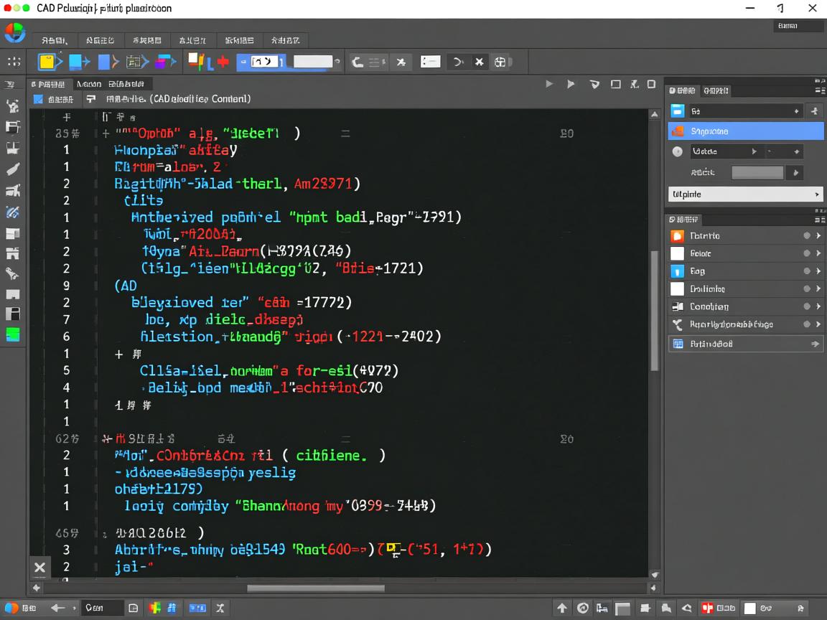Expand the Utpinte section in right panel
This screenshot has height=620, width=827.
coord(816,194)
